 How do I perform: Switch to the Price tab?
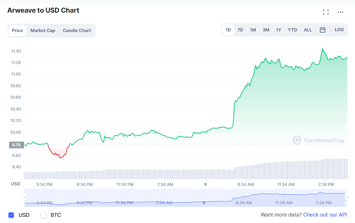coord(18,31)
